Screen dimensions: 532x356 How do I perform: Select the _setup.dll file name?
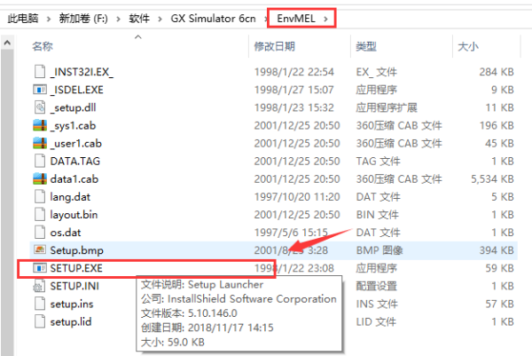pyautogui.click(x=73, y=107)
